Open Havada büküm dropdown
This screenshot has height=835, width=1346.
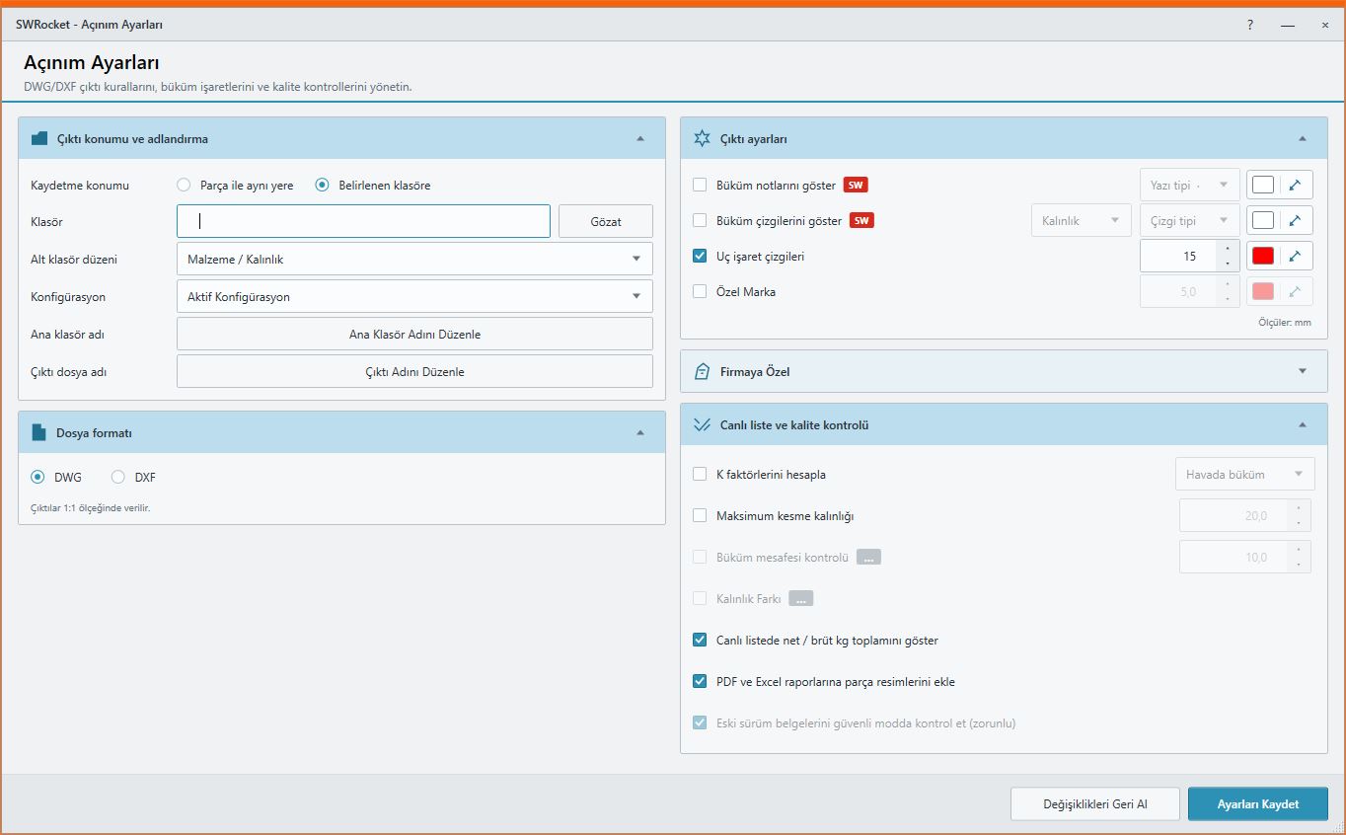(x=1244, y=474)
